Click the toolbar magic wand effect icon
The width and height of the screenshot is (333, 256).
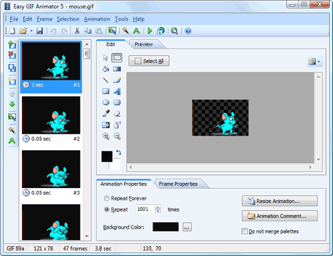pos(126,31)
